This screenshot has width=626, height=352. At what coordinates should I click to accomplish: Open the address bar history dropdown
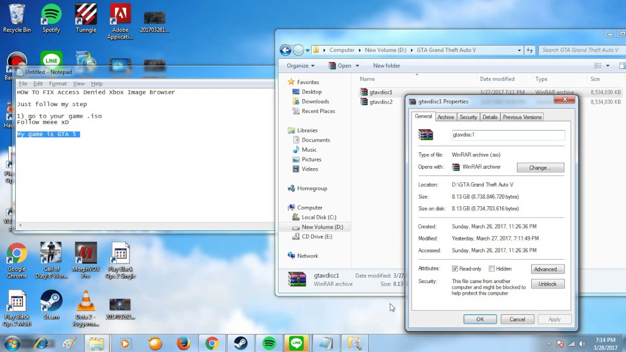[x=519, y=50]
